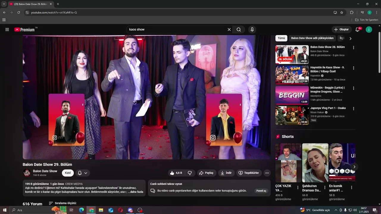Clear the search box with the X icon
This screenshot has width=381, height=214.
pos(229,29)
